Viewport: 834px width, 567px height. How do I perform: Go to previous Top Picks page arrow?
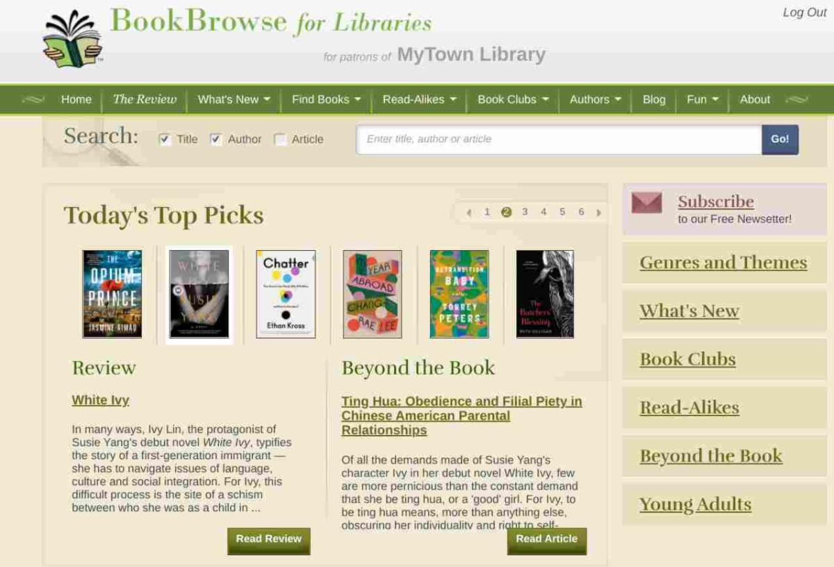tap(469, 213)
